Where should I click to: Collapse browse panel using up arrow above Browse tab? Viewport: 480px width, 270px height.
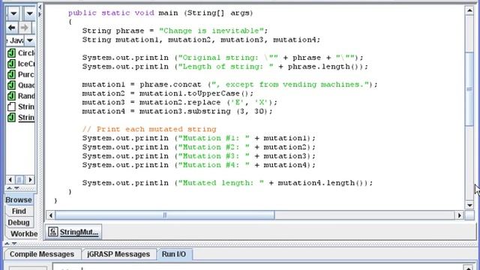pos(10,188)
